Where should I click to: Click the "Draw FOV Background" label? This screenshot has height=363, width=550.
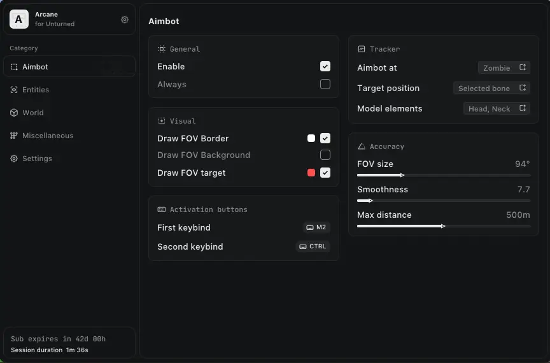click(204, 155)
